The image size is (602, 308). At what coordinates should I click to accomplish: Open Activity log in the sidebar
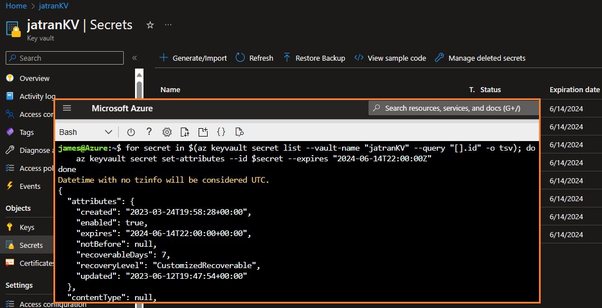(x=38, y=96)
